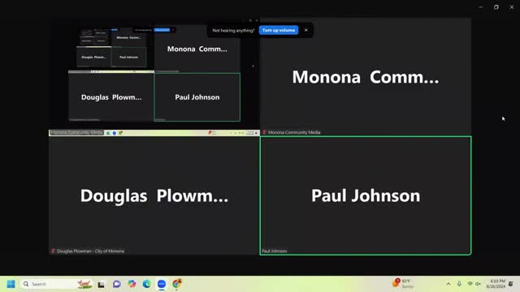
Task: Open the Wi-Fi network flyout
Action: pyautogui.click(x=470, y=284)
